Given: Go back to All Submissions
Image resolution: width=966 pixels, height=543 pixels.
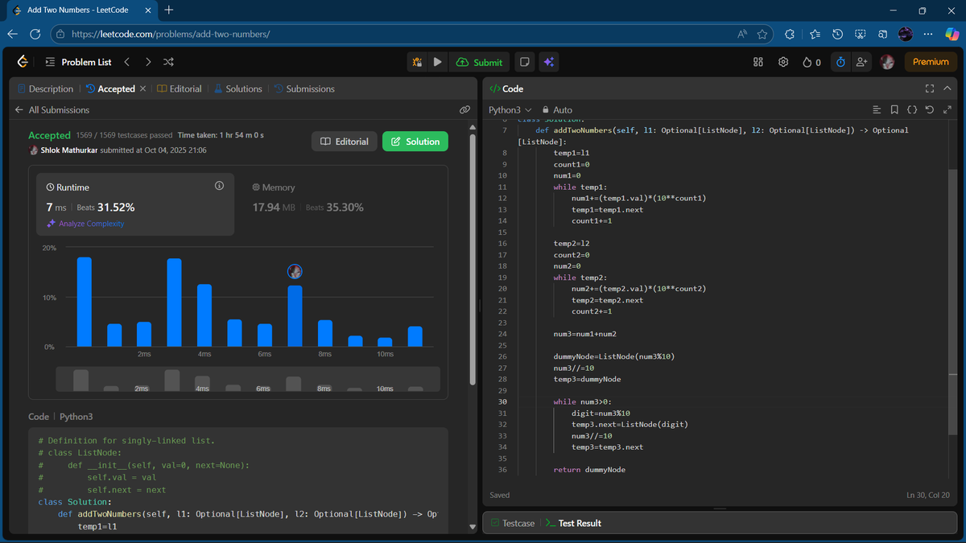Looking at the screenshot, I should (x=52, y=110).
